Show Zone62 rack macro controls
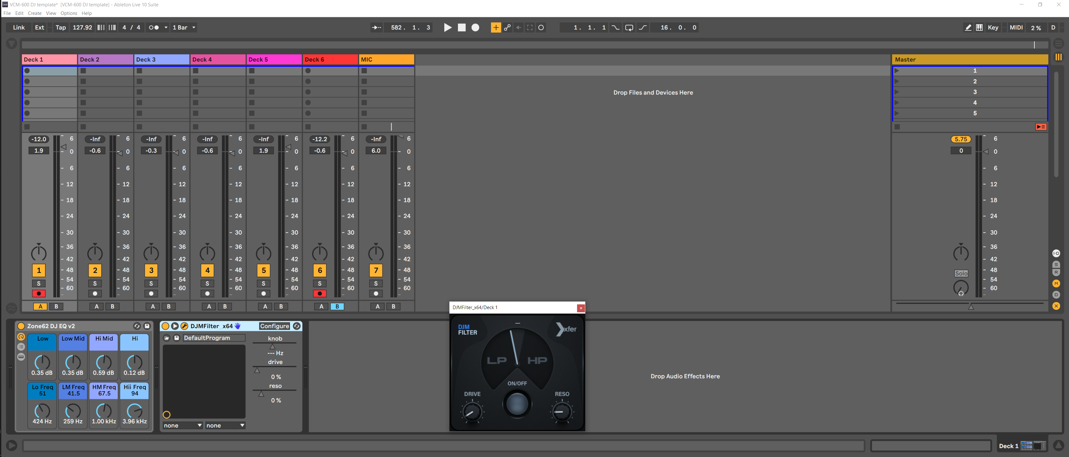 [x=21, y=337]
